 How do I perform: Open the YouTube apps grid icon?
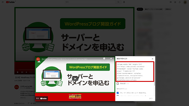(x=175, y=2)
